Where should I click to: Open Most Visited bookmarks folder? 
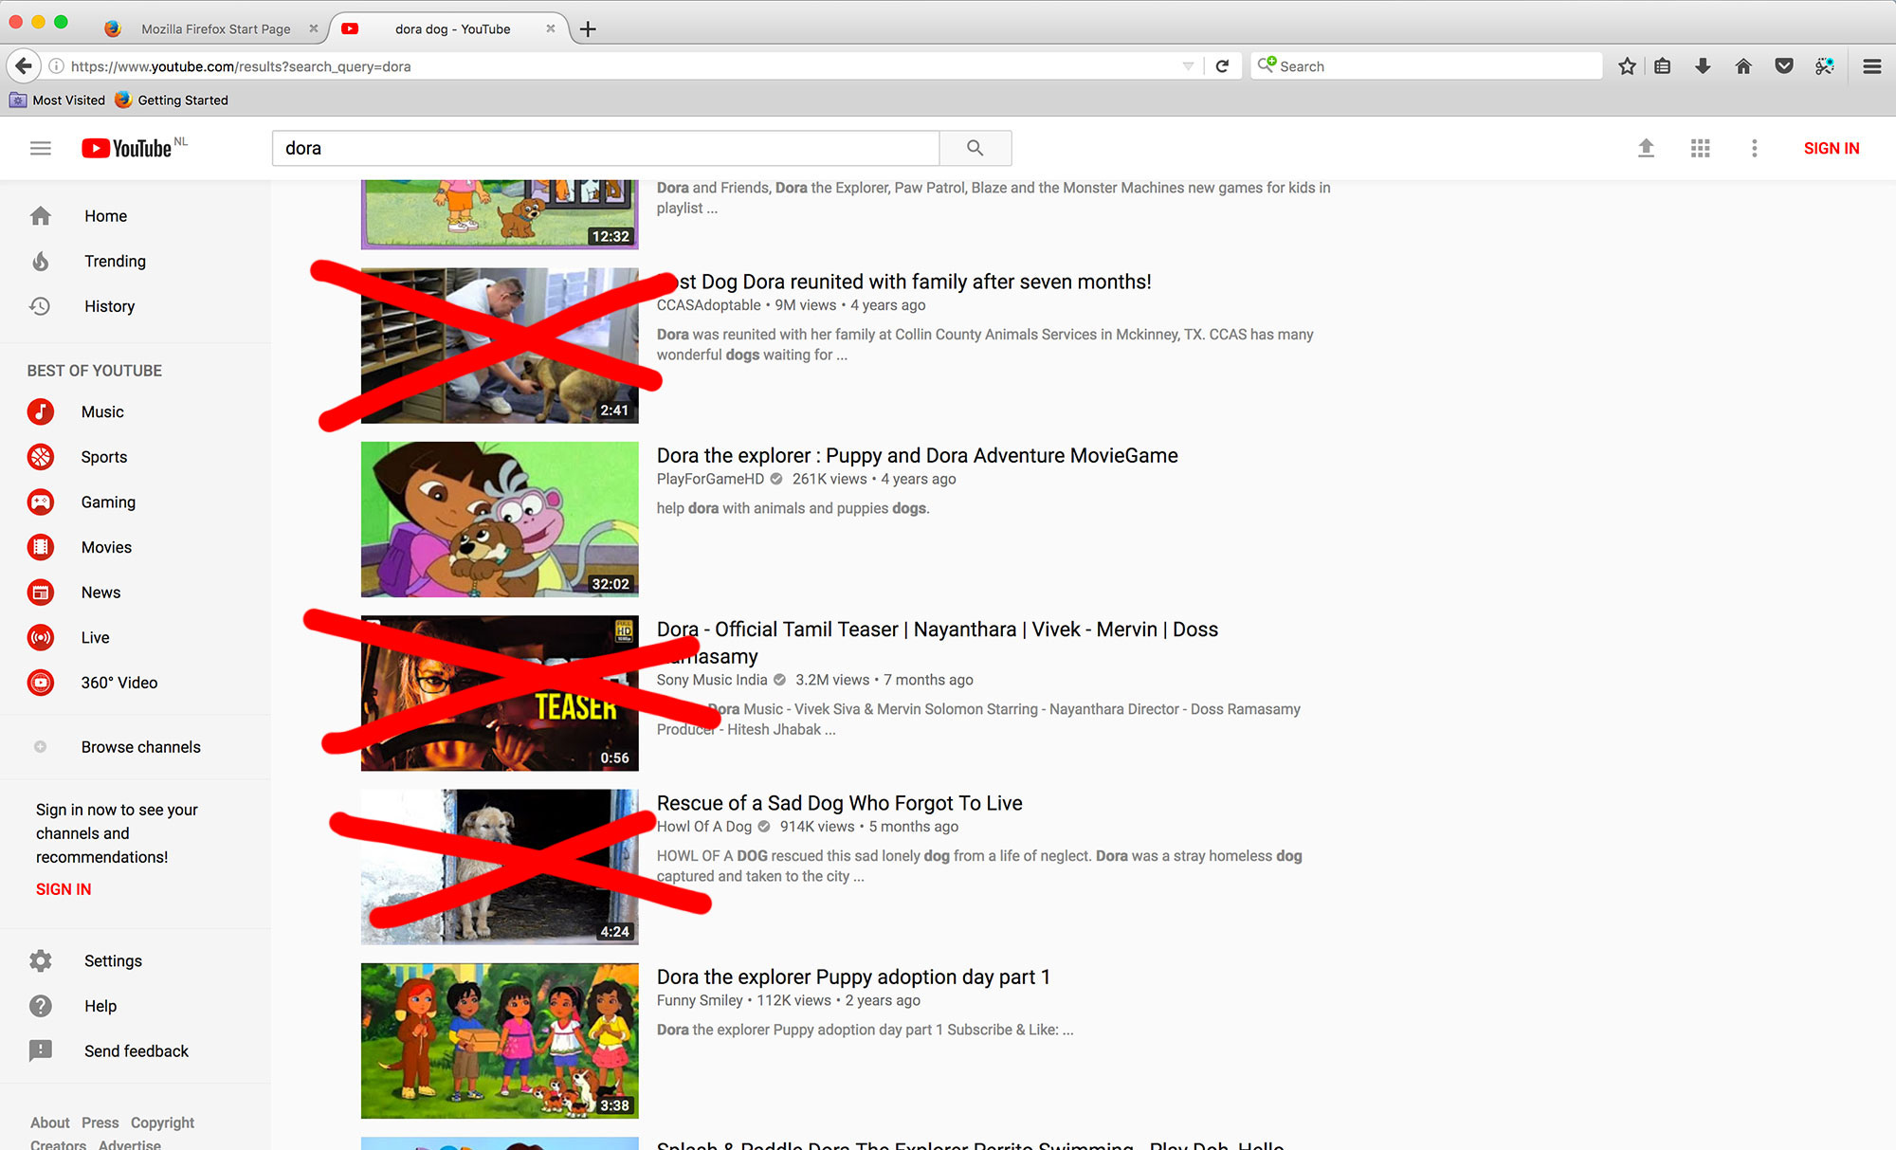click(x=58, y=100)
